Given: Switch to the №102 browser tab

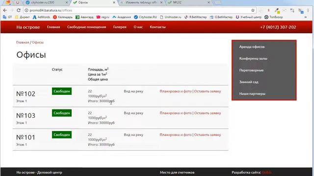Looking at the screenshot, I should (x=189, y=2).
